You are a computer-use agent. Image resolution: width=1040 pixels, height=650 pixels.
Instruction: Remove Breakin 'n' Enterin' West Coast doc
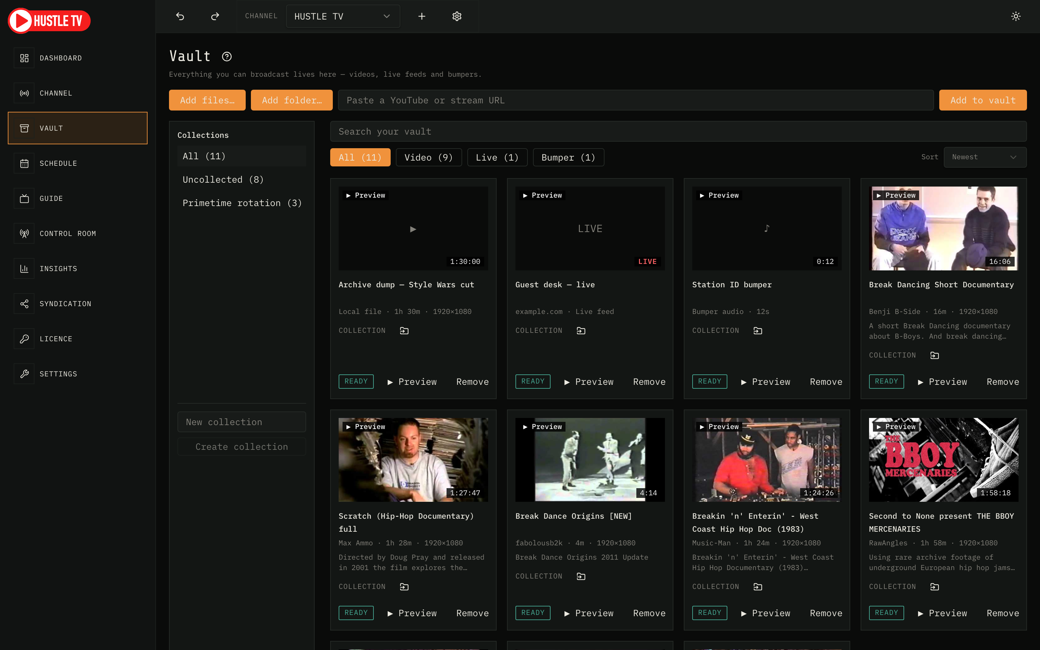coord(826,613)
